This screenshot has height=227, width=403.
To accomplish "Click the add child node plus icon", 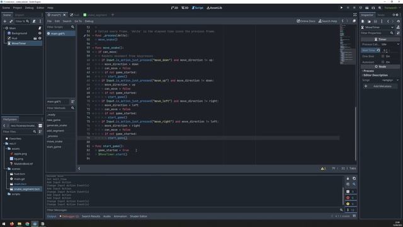I will [5, 21].
